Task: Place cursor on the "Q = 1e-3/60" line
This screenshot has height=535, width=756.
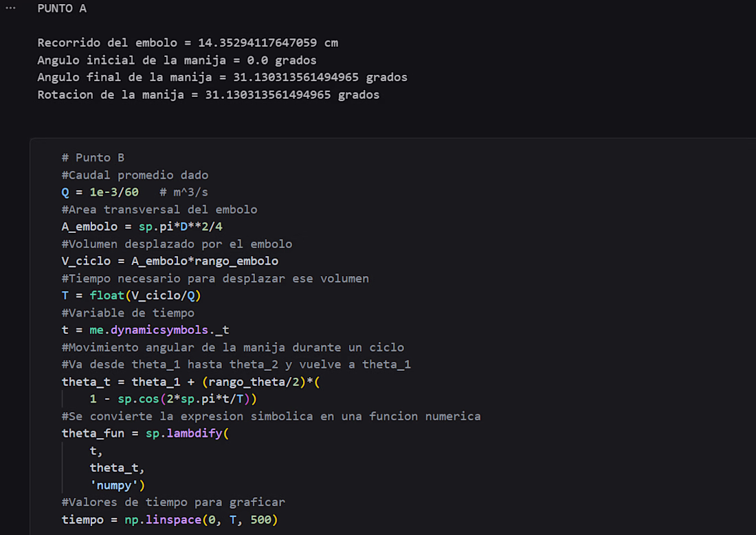Action: click(x=135, y=192)
